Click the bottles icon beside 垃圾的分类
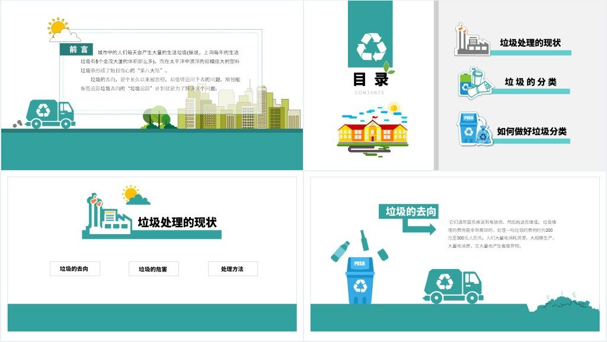The height and width of the screenshot is (342, 607). point(475,83)
